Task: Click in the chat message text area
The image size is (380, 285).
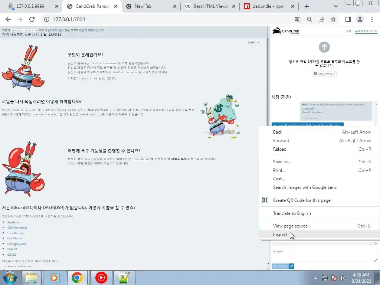Action: [324, 255]
